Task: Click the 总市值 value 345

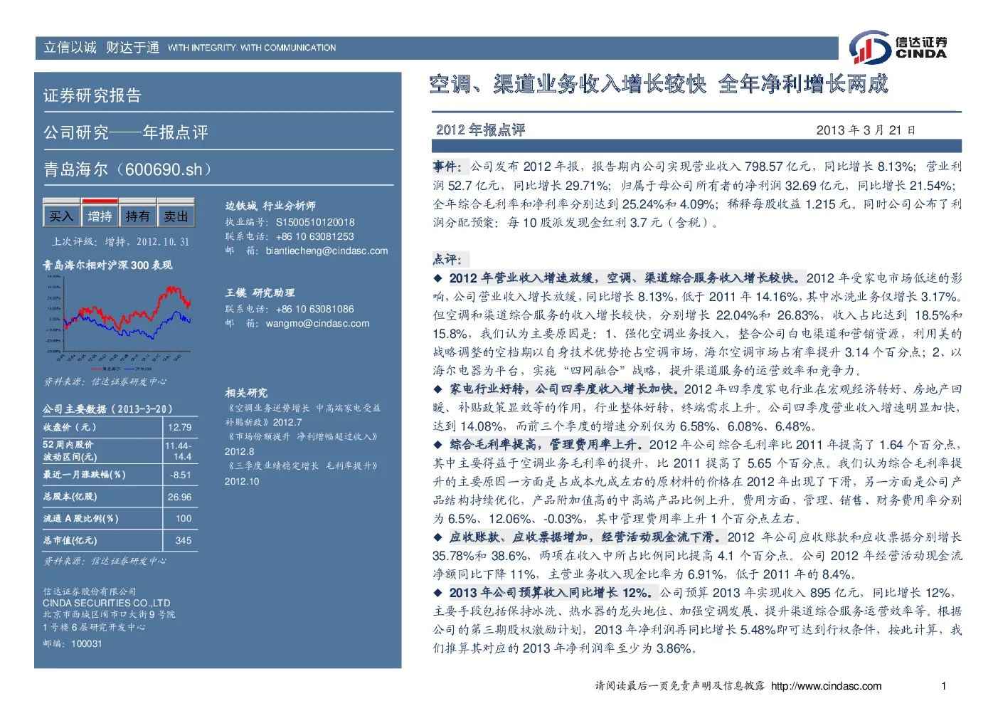Action: coord(184,540)
